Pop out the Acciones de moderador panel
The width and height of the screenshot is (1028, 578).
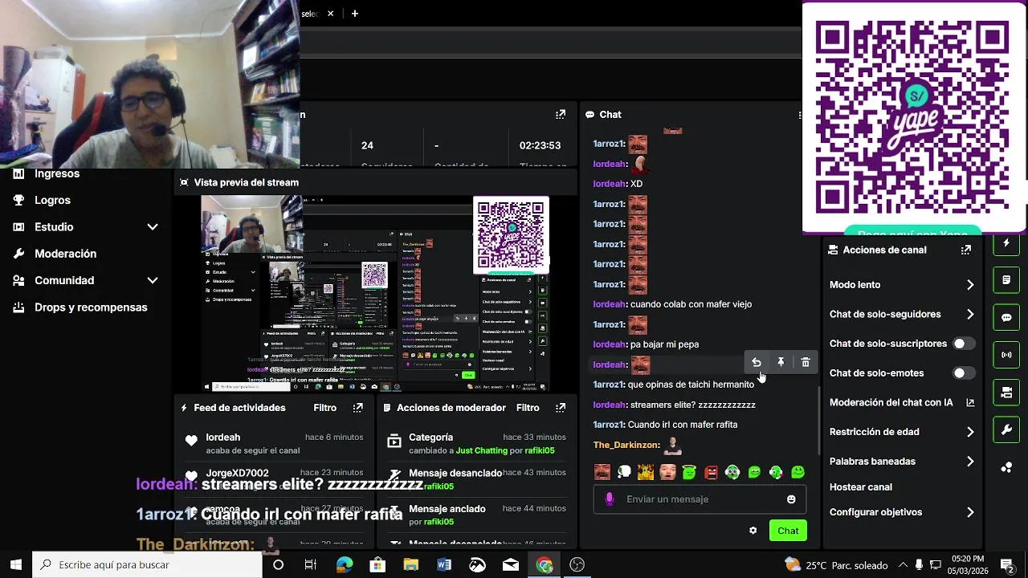click(561, 408)
